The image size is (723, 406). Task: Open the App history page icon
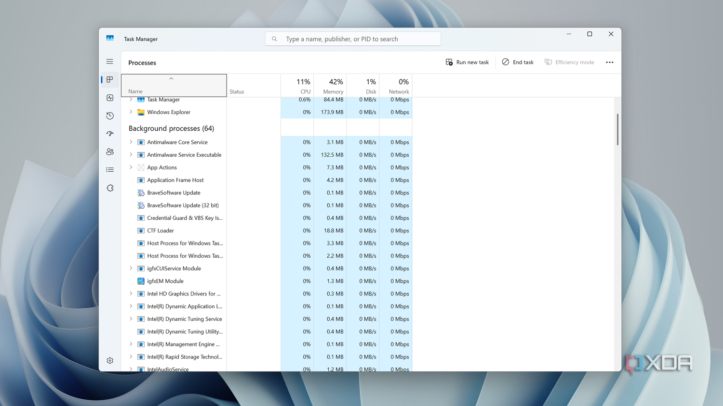click(110, 115)
